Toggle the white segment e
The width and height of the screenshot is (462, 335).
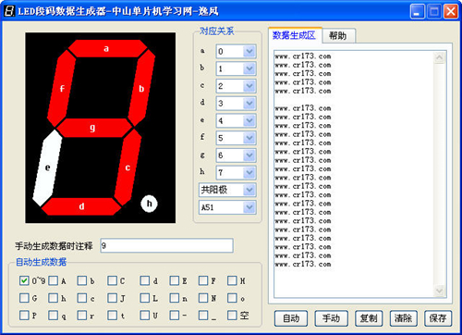coord(47,167)
